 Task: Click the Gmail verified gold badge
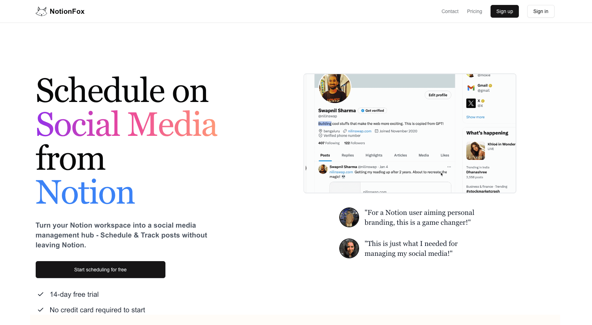click(x=490, y=86)
